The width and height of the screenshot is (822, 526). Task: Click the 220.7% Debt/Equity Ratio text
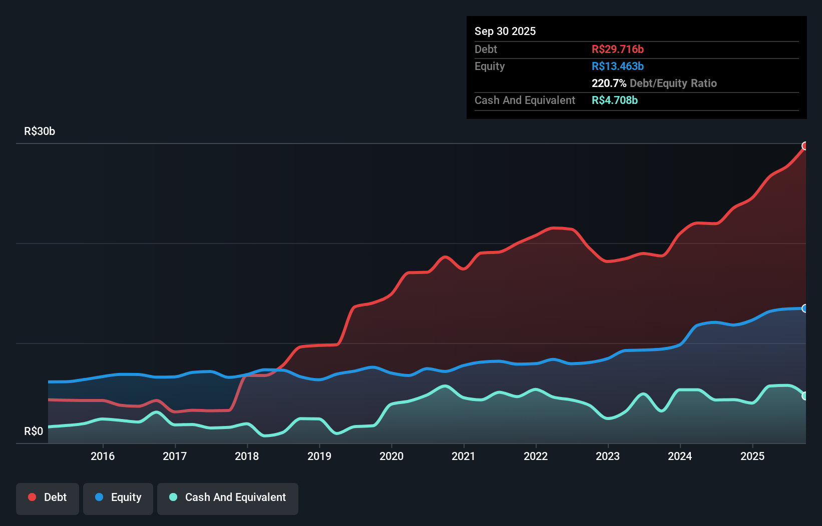pos(654,83)
